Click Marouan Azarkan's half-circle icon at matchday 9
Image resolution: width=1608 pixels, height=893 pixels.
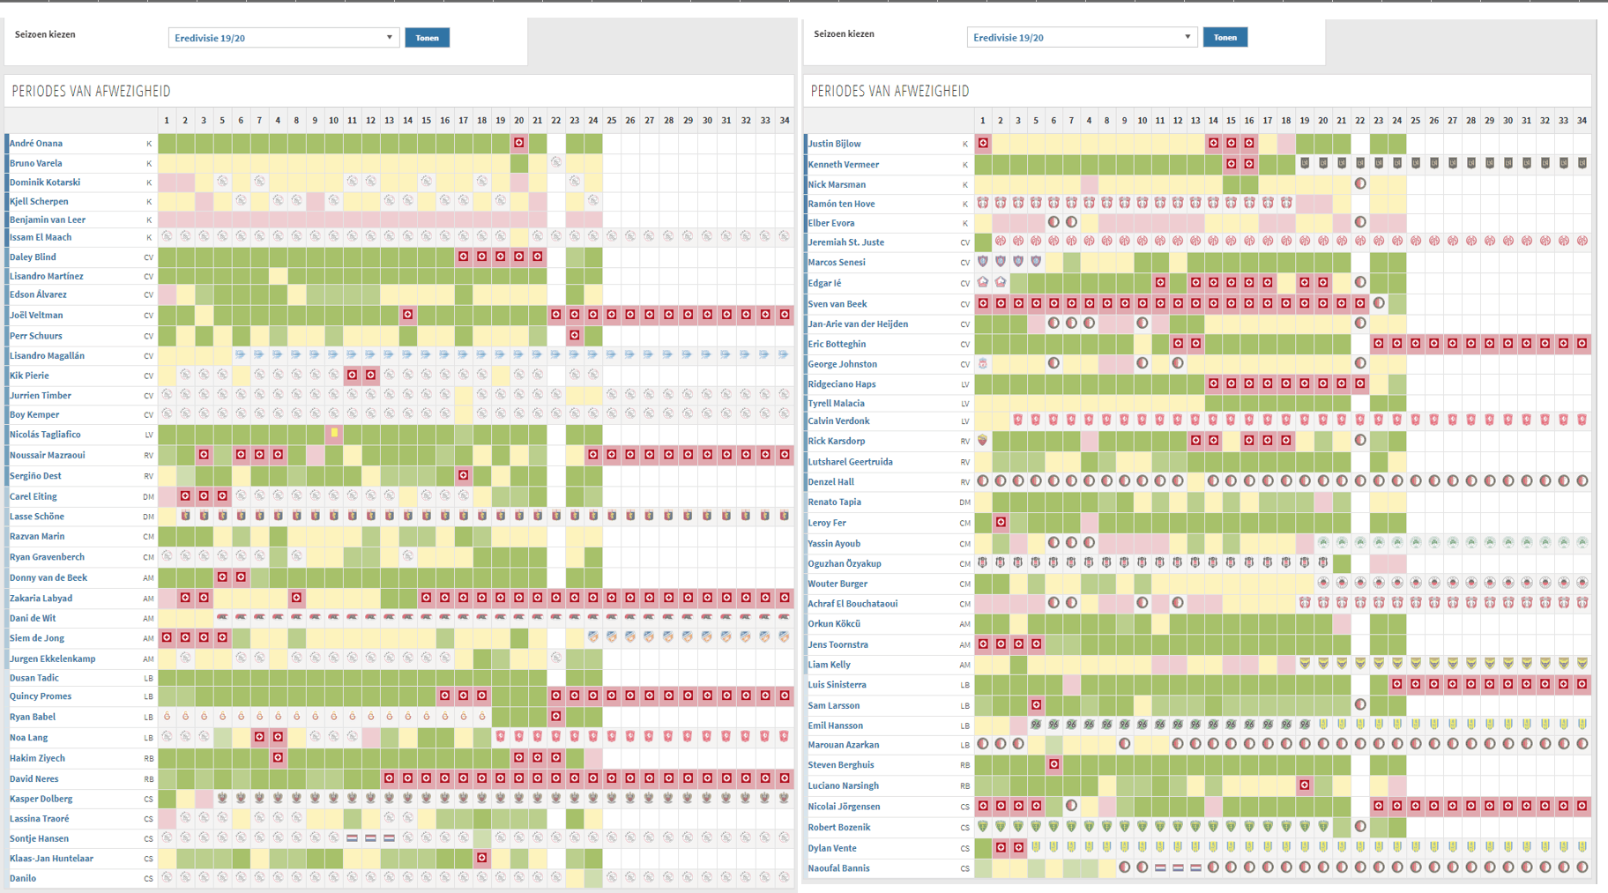(x=1125, y=744)
